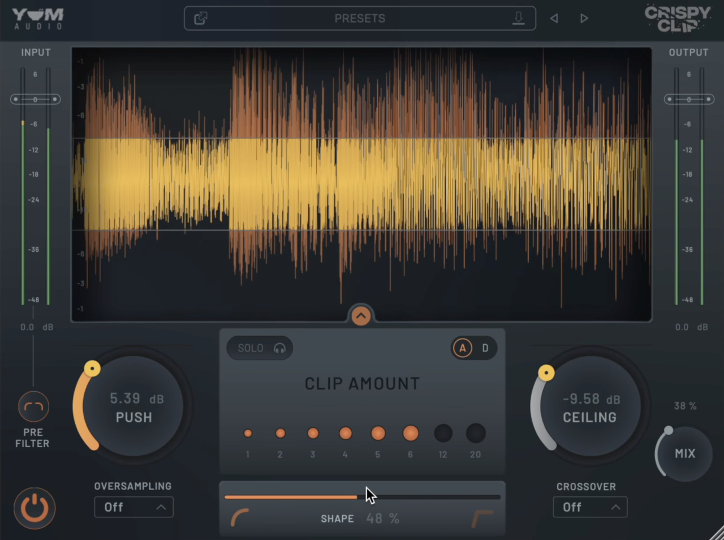
Task: Go to next preset arrow
Action: click(x=584, y=19)
